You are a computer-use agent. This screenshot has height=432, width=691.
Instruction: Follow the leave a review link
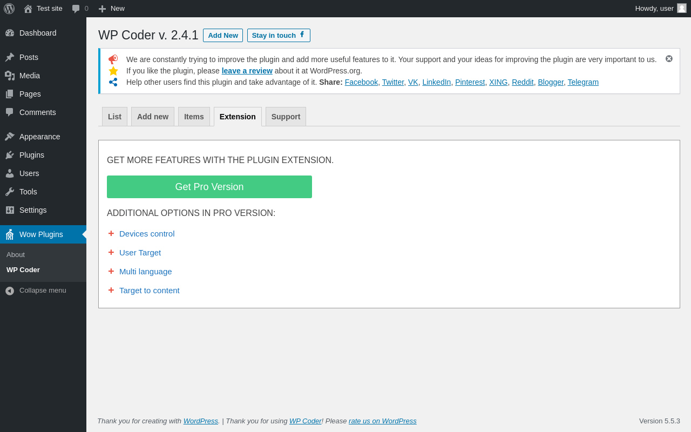point(247,71)
